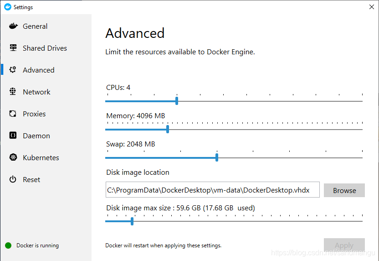This screenshot has height=261, width=379.
Task: Click the Memory slider handle
Action: pos(168,129)
